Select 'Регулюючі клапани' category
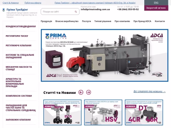The width and height of the screenshot is (171, 128). tap(19, 46)
